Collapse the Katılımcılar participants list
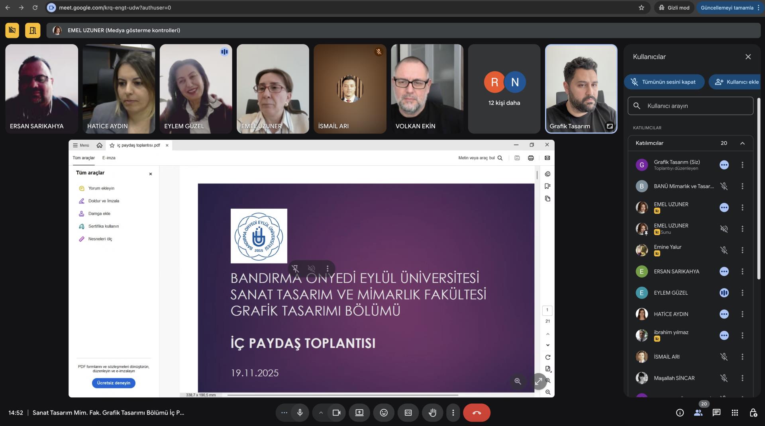The width and height of the screenshot is (765, 426). (x=742, y=143)
